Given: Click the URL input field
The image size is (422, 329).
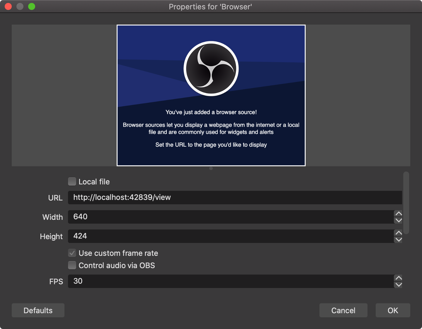Looking at the screenshot, I should [x=235, y=198].
